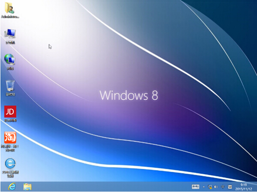
Task: Open Internet Explorer from the taskbar
Action: 12,186
